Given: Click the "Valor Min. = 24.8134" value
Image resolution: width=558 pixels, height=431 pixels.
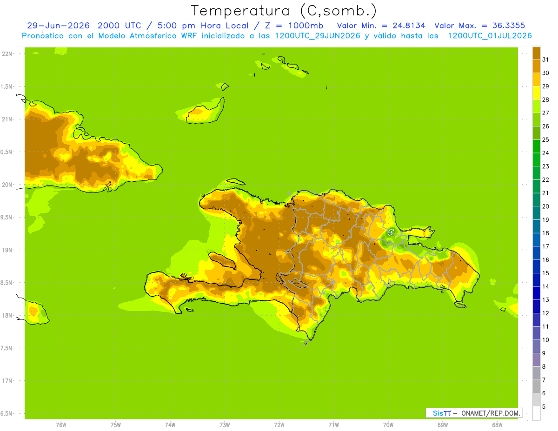Looking at the screenshot, I should (381, 26).
